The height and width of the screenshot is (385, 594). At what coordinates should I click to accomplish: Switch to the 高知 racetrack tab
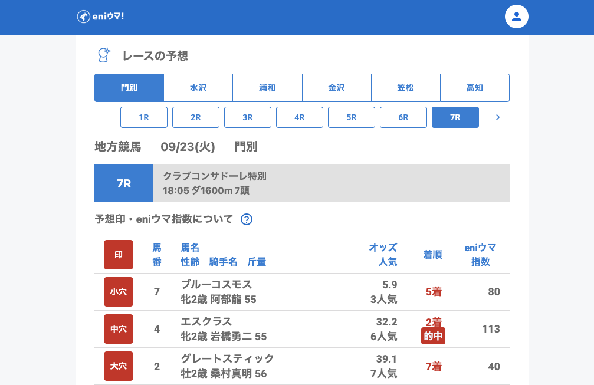[x=474, y=88]
